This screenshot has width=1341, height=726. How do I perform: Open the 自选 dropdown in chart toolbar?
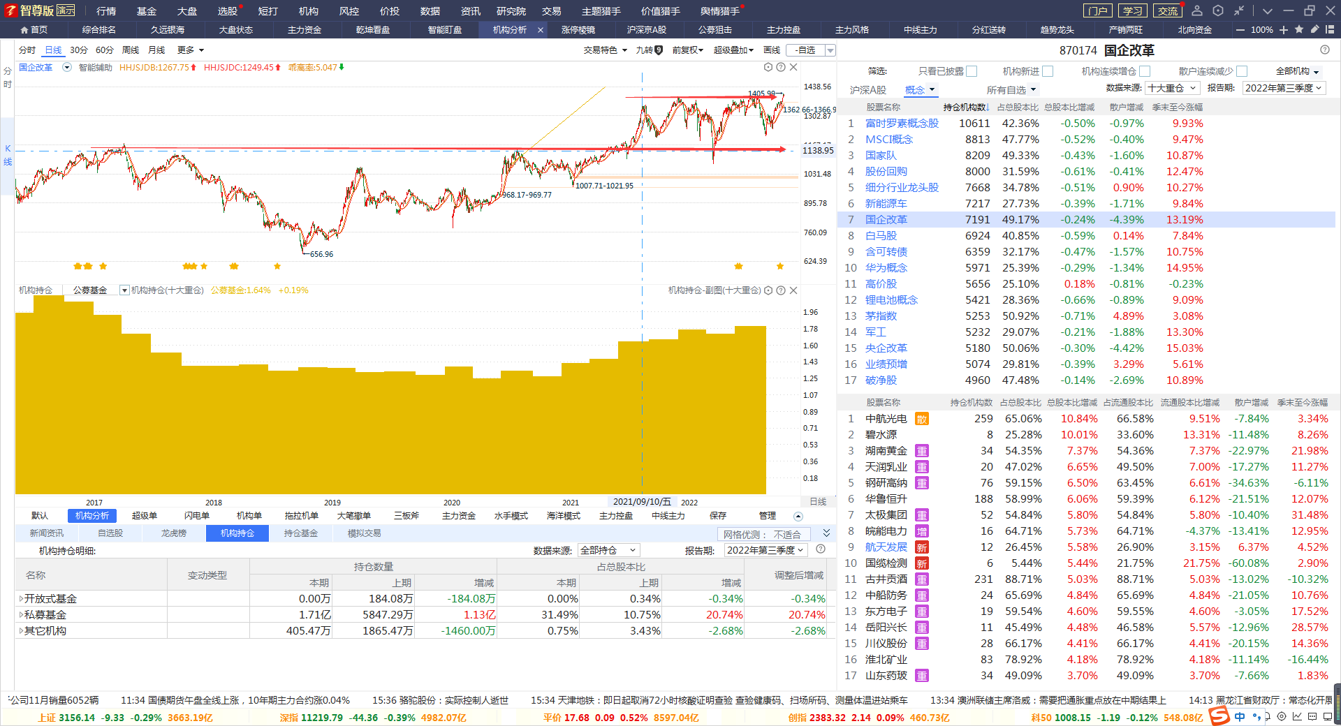(830, 50)
